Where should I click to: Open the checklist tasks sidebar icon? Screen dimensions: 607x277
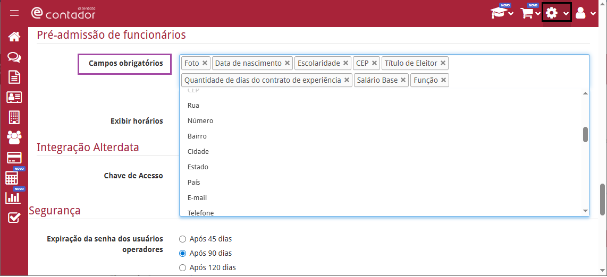pos(14,218)
